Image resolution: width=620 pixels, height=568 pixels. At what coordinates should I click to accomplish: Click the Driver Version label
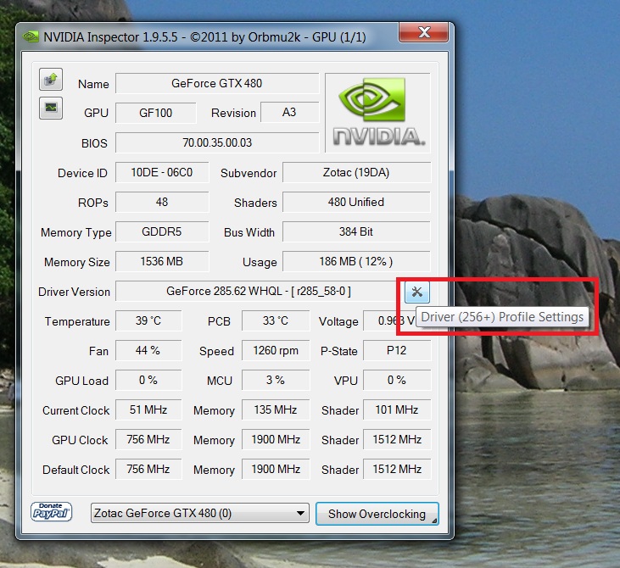pos(74,292)
